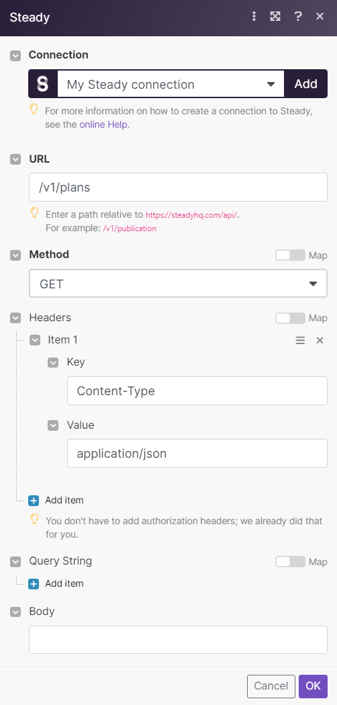Open the online Help link
Image resolution: width=337 pixels, height=705 pixels.
coord(103,124)
